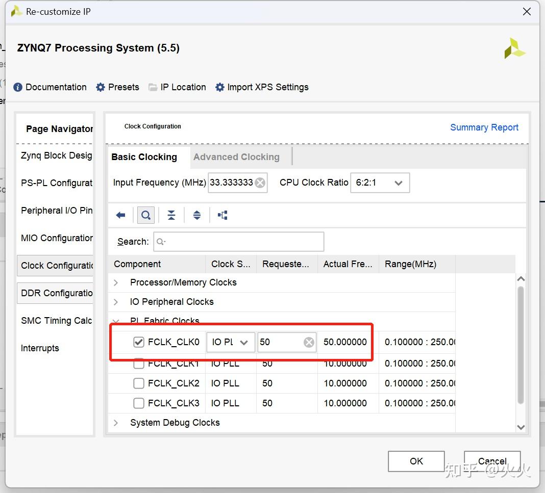Open the Summary Report link
Viewport: 545px width, 493px height.
coord(484,127)
